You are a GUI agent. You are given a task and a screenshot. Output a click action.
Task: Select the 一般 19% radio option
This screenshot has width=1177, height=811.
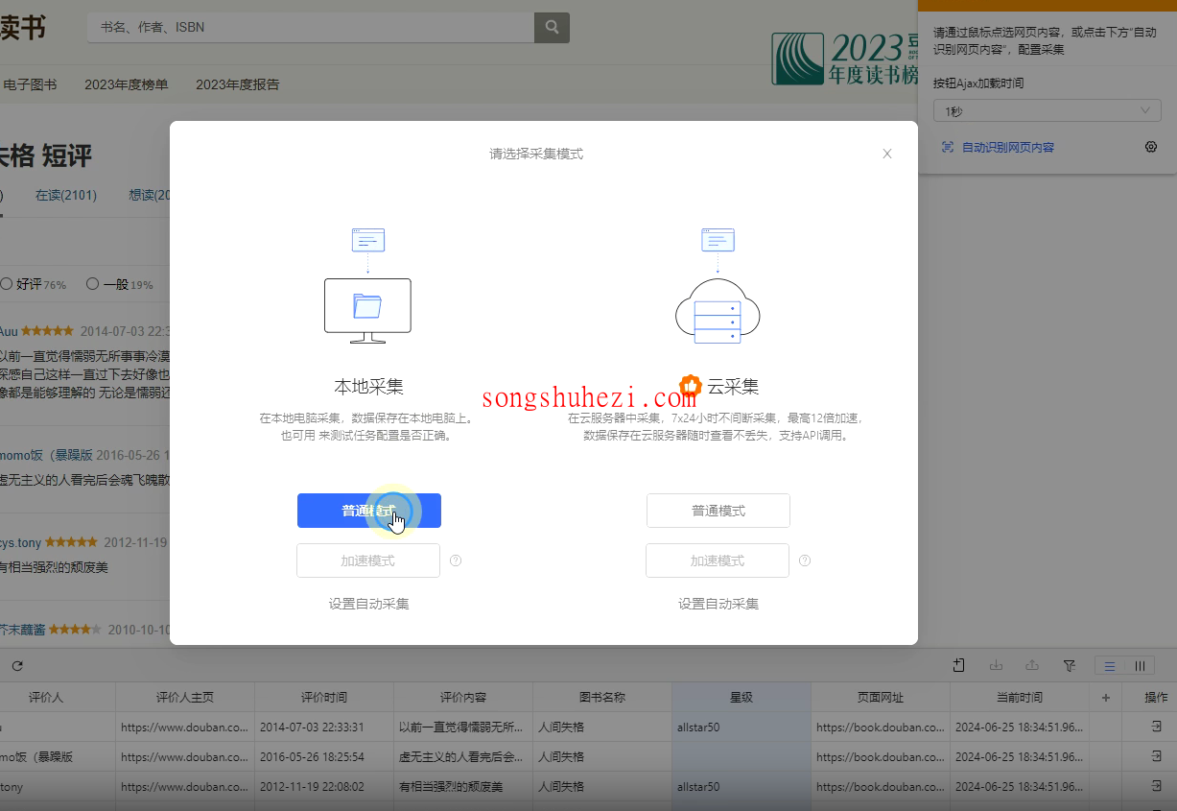point(120,284)
